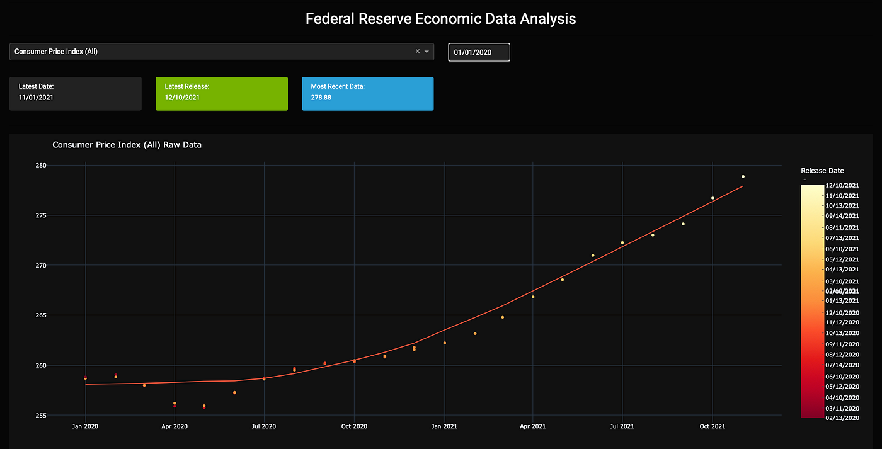Open the series dropdown via its caret icon
The width and height of the screenshot is (882, 449).
click(x=427, y=52)
